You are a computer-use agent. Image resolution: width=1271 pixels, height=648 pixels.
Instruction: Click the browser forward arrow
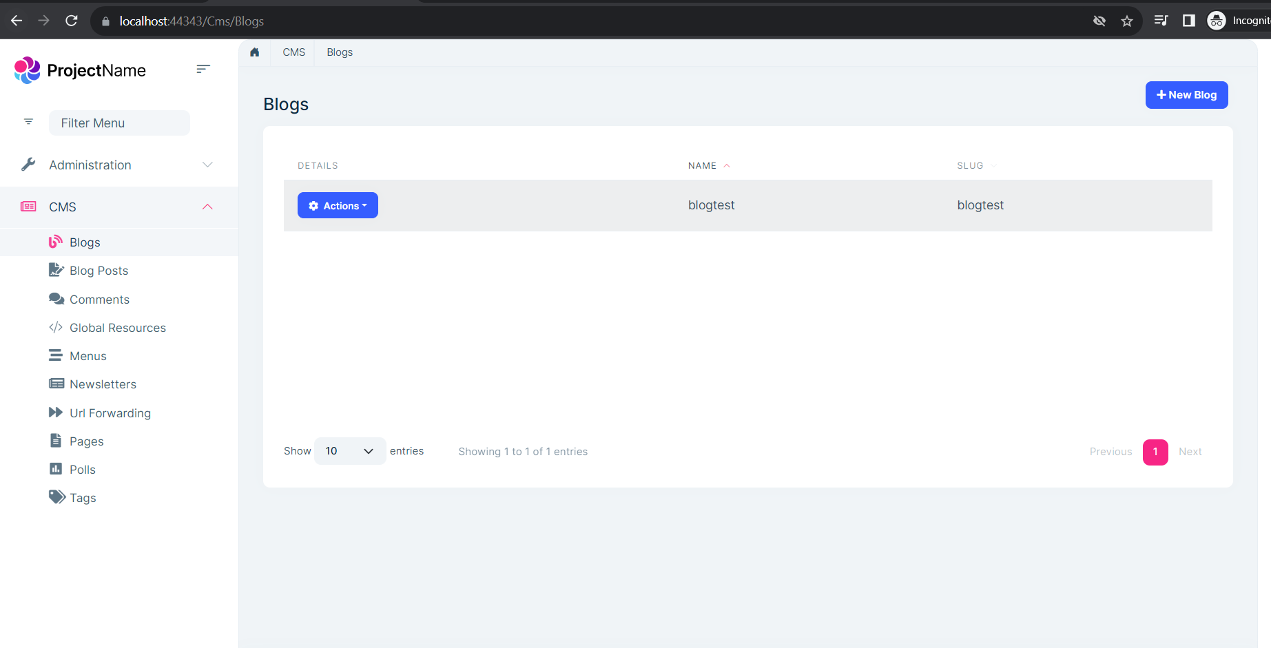click(x=44, y=21)
